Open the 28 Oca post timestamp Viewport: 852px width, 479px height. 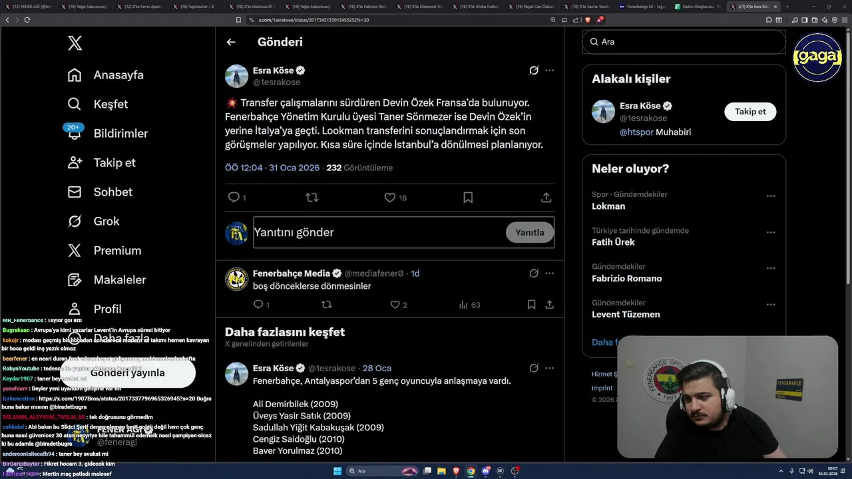(x=377, y=369)
